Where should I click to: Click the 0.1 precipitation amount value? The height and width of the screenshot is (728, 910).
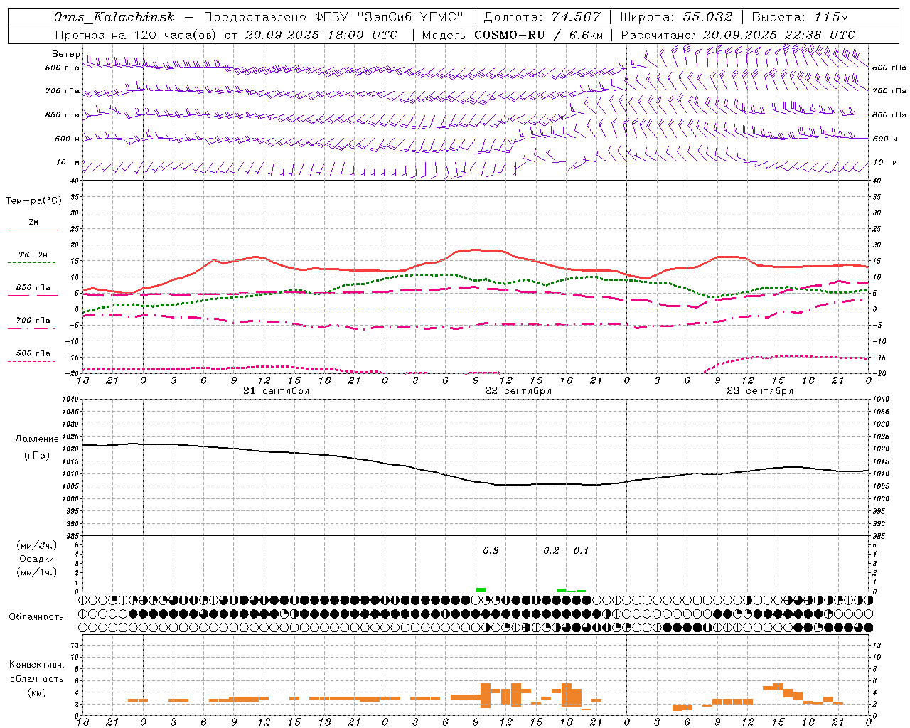point(581,551)
